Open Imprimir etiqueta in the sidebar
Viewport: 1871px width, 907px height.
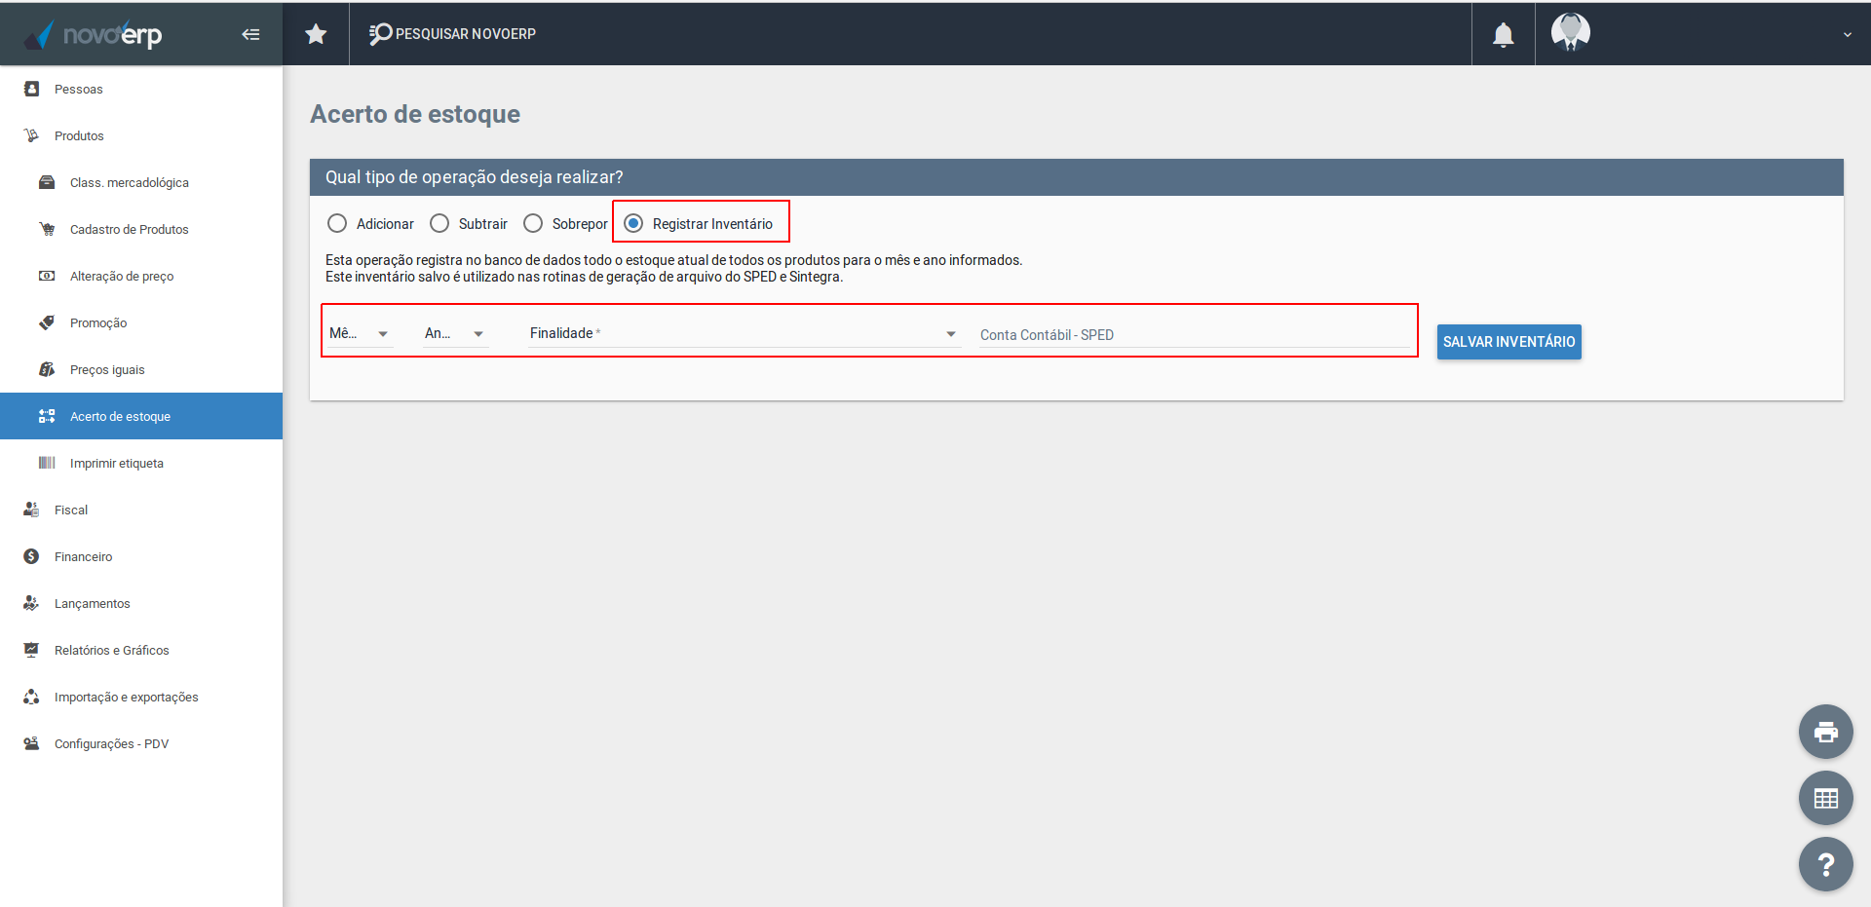116,463
